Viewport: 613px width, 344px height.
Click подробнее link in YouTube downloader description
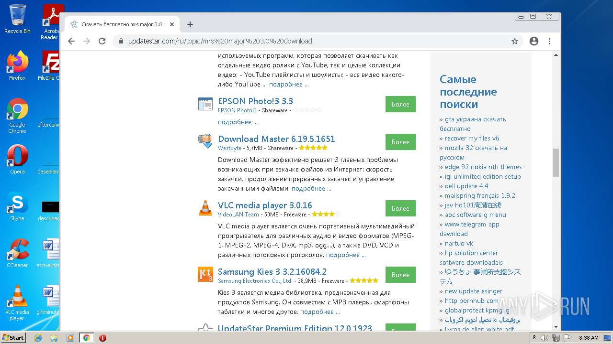pos(289,84)
